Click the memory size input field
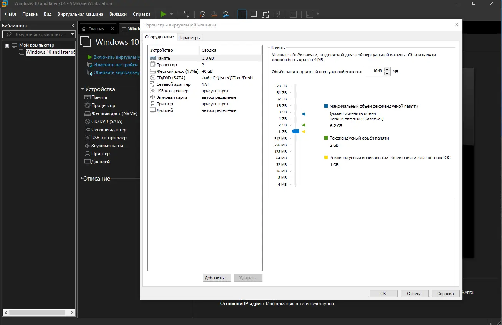502x325 pixels. click(375, 72)
